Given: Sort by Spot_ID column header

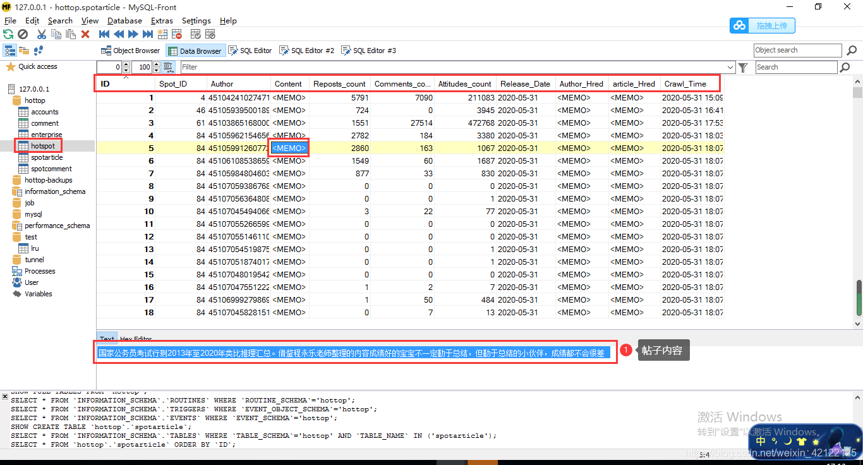Looking at the screenshot, I should click(181, 83).
